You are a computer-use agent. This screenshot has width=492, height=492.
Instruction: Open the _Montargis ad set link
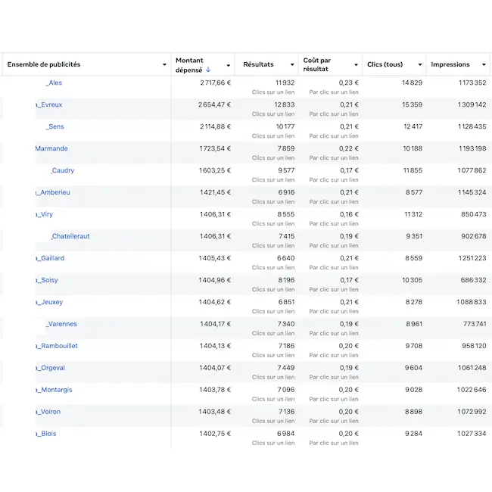coord(54,390)
